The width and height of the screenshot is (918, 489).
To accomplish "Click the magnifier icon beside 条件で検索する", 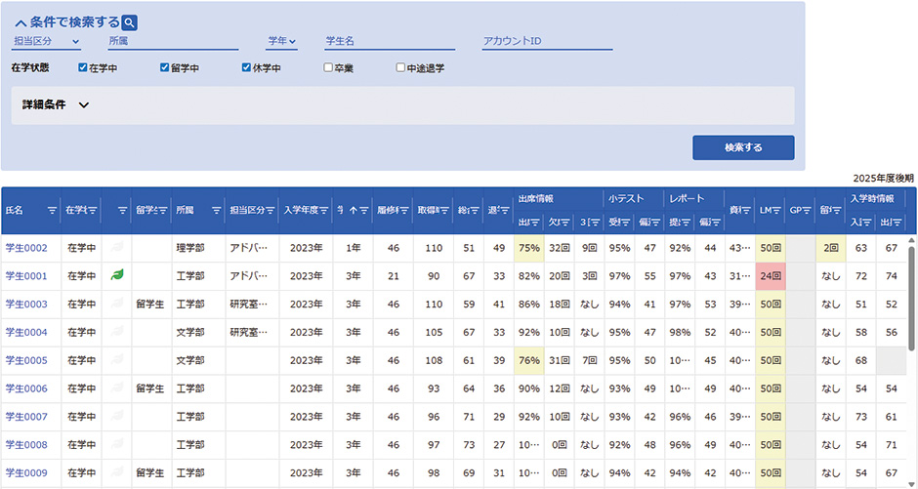I will (x=130, y=22).
